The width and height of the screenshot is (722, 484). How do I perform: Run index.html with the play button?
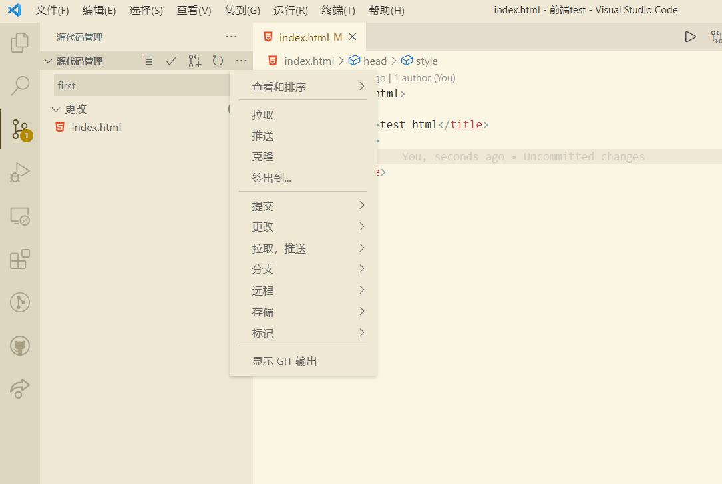[x=690, y=37]
